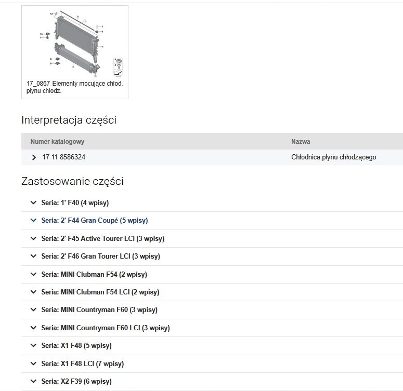
Task: Expand the Seria X1 F48 (5 wpisy) section
Action: tap(76, 346)
